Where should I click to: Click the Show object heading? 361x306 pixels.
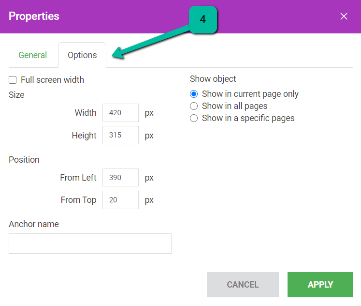(x=213, y=79)
